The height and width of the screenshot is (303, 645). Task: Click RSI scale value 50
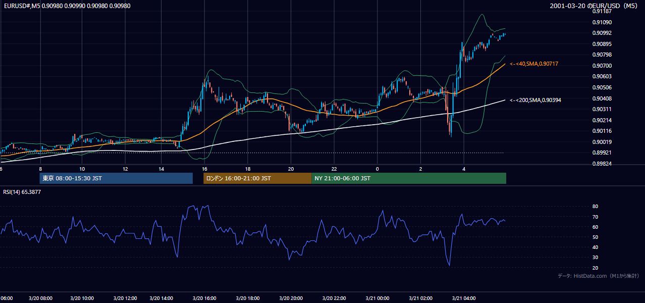coord(596,237)
